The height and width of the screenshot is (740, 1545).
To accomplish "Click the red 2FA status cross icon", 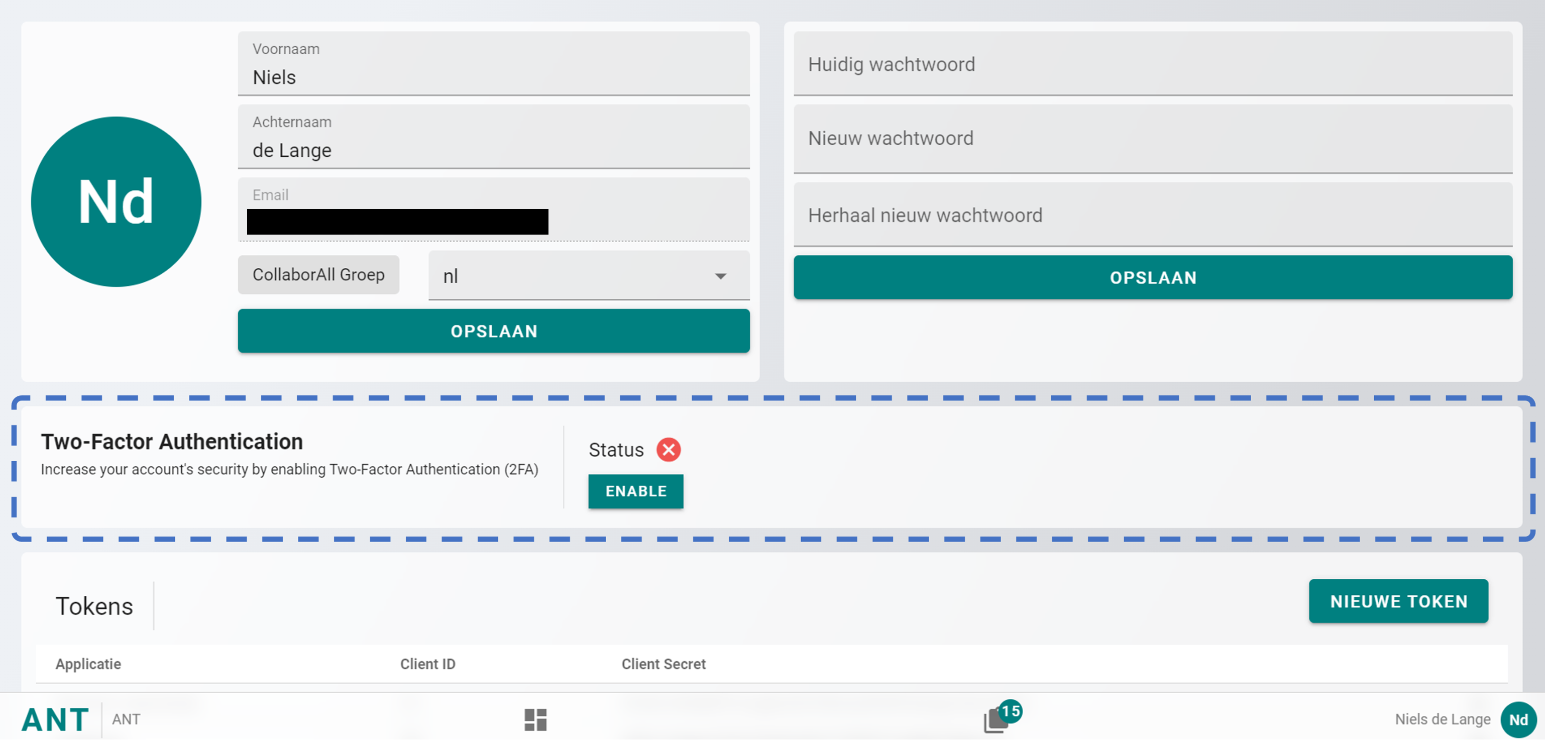I will 668,449.
